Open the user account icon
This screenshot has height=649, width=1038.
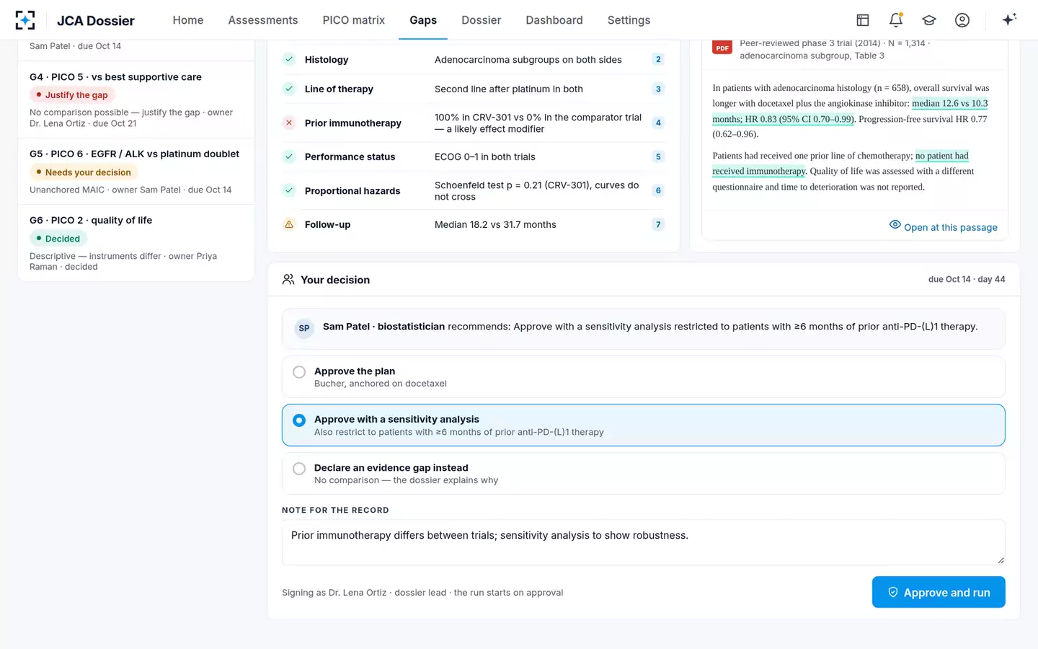coord(962,20)
